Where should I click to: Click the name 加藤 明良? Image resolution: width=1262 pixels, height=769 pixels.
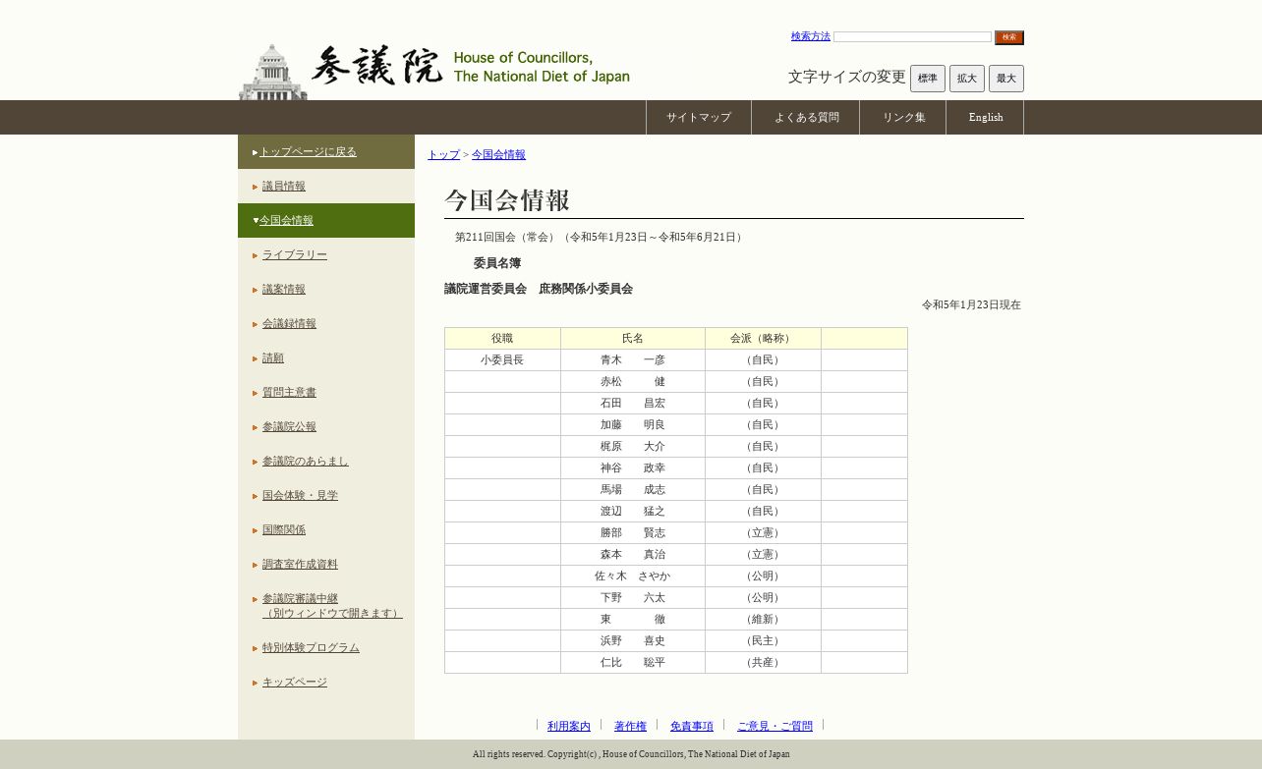tap(633, 425)
